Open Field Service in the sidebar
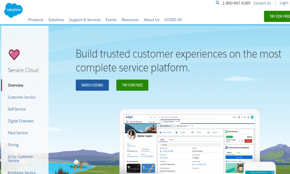The height and width of the screenshot is (174, 290). tap(17, 133)
